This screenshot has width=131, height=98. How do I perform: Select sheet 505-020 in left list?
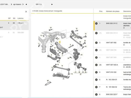coord(21,23)
